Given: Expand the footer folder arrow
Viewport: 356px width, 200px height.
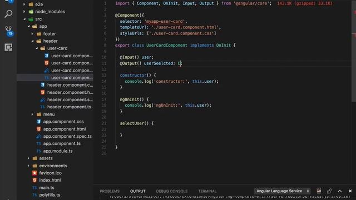Looking at the screenshot, I should (x=32, y=34).
